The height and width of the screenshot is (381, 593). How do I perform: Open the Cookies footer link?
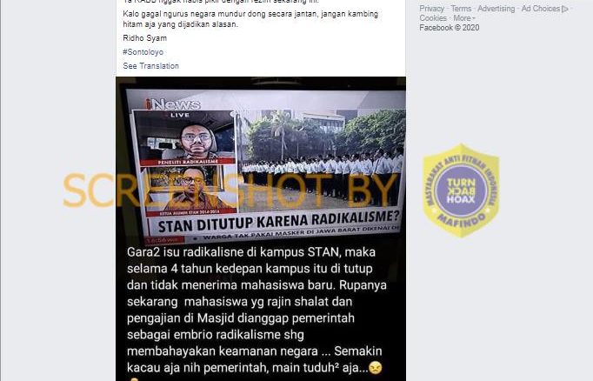433,18
